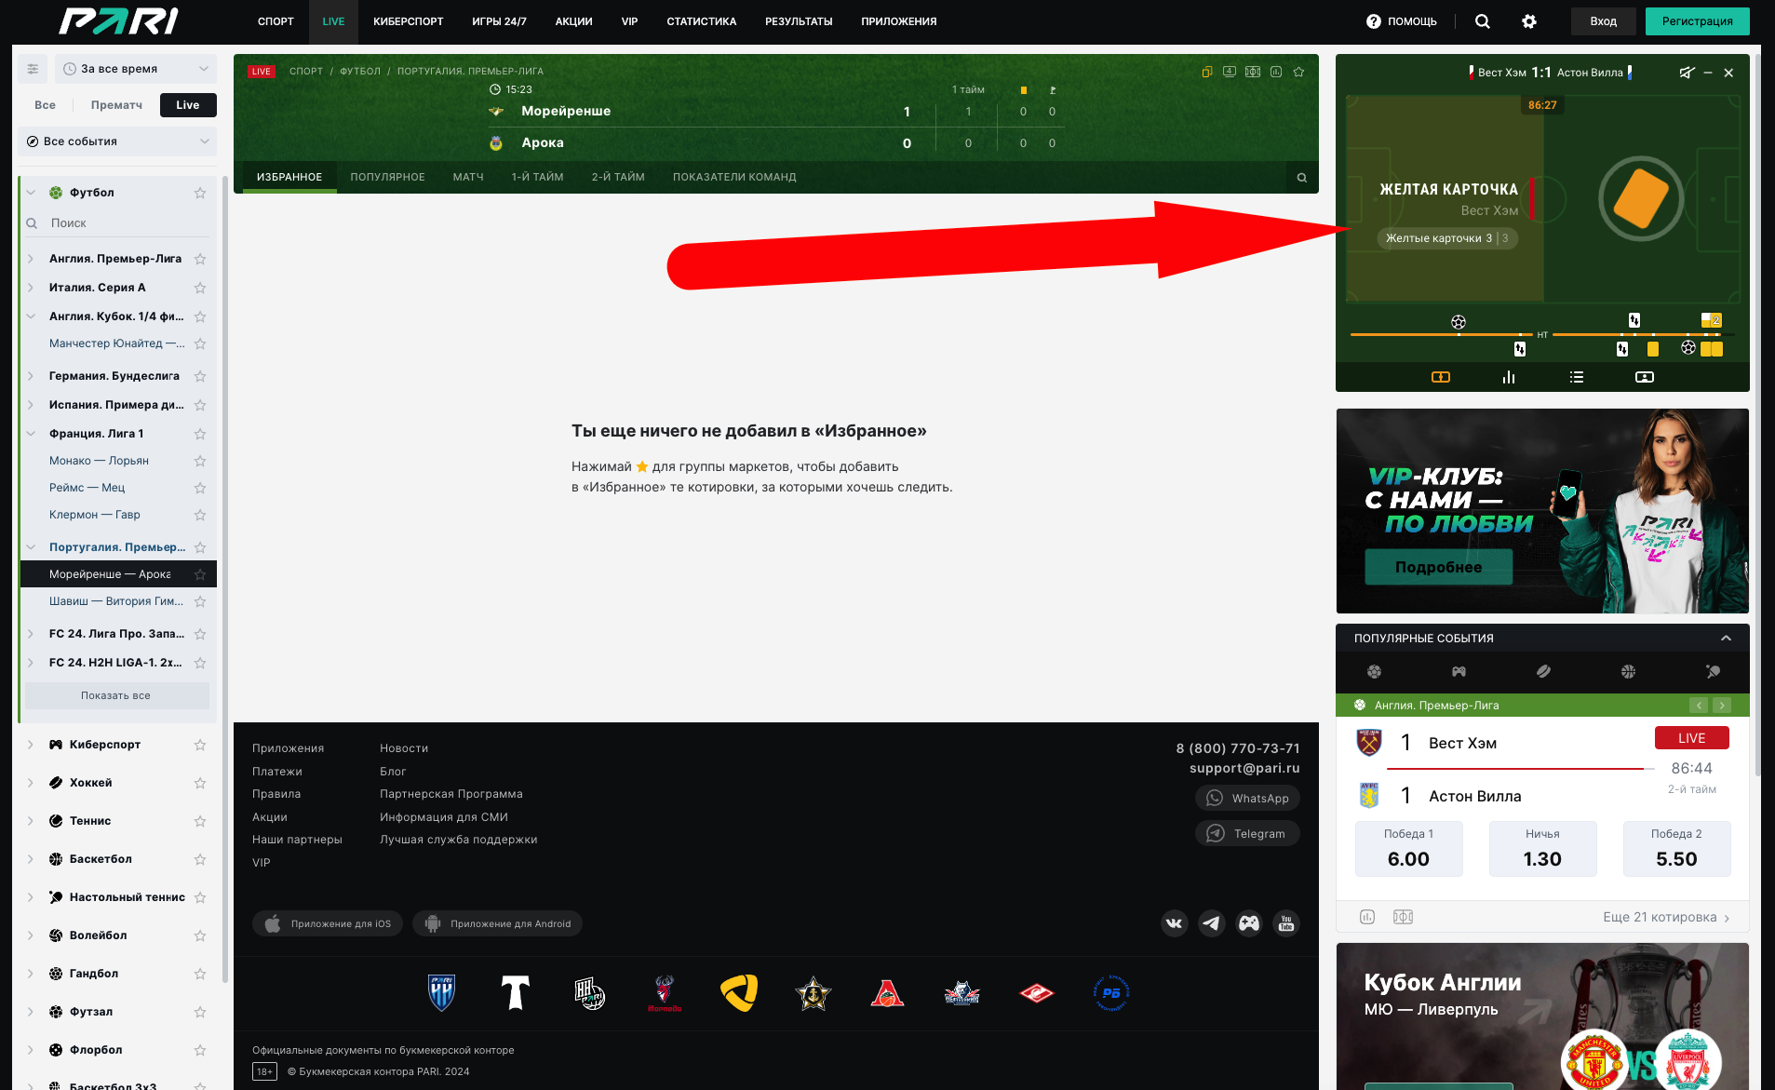Open the pitch tracker icon in match header
The image size is (1775, 1090).
tap(1253, 72)
